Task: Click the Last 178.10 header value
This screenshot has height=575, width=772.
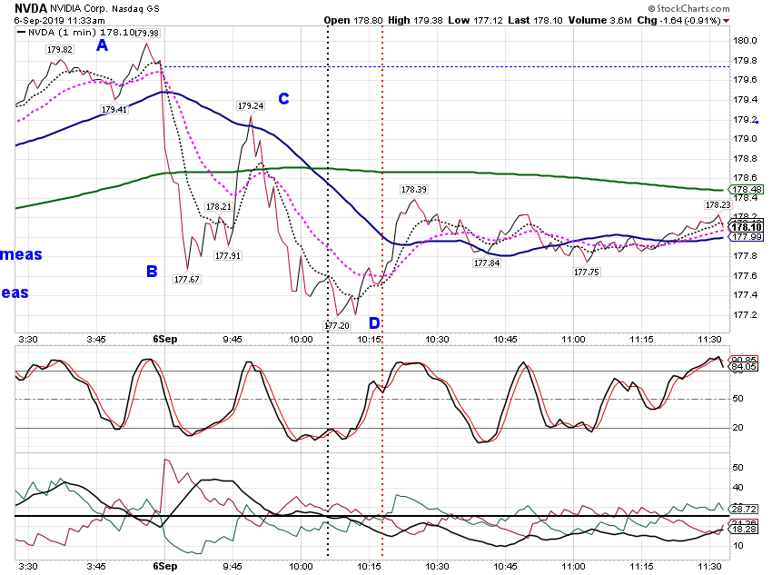Action: pyautogui.click(x=535, y=20)
